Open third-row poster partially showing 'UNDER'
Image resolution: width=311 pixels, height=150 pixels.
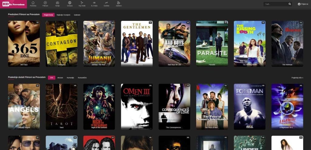(x=250, y=143)
